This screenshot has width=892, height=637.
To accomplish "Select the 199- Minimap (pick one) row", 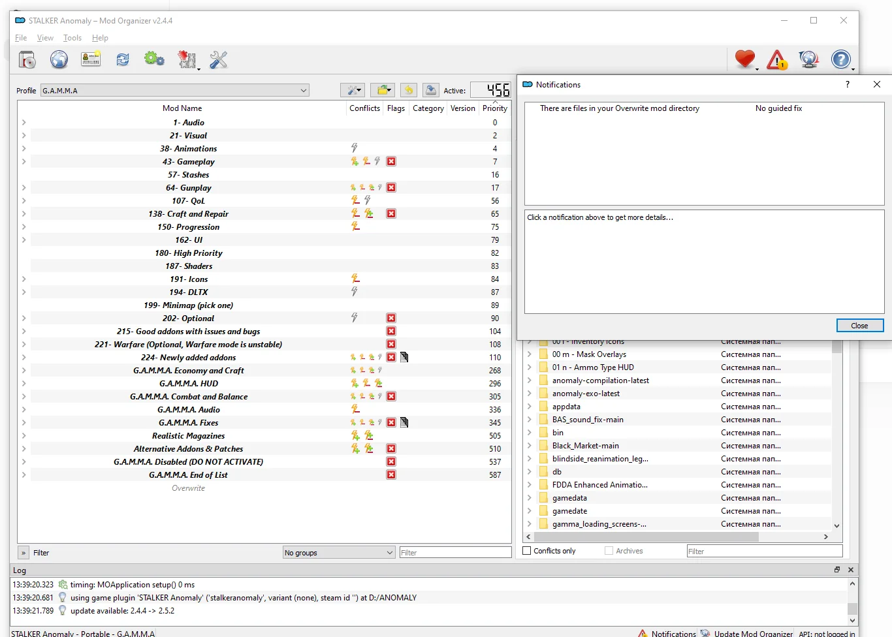I will [188, 305].
